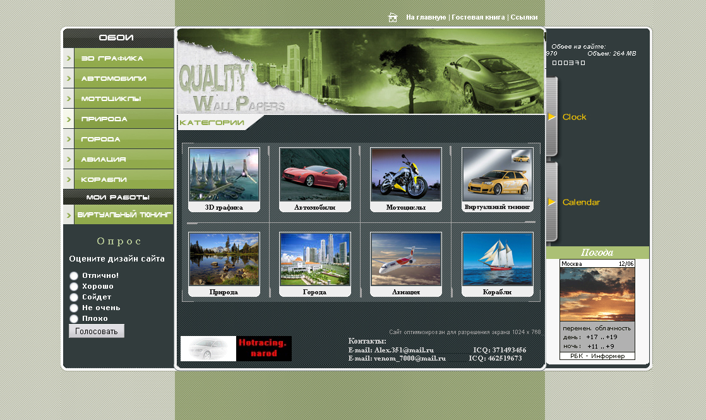Open the РБК - Информер link
The width and height of the screenshot is (706, 420).
[597, 356]
